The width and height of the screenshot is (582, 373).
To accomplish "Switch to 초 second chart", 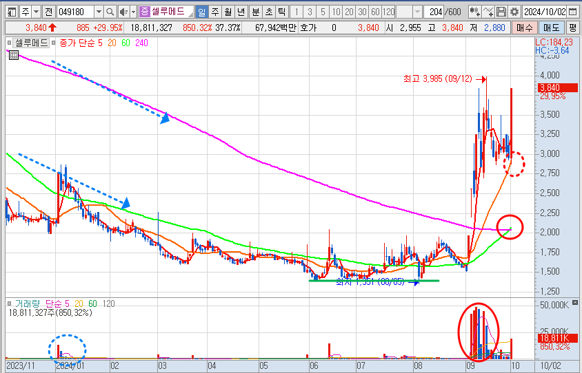I will click(269, 12).
